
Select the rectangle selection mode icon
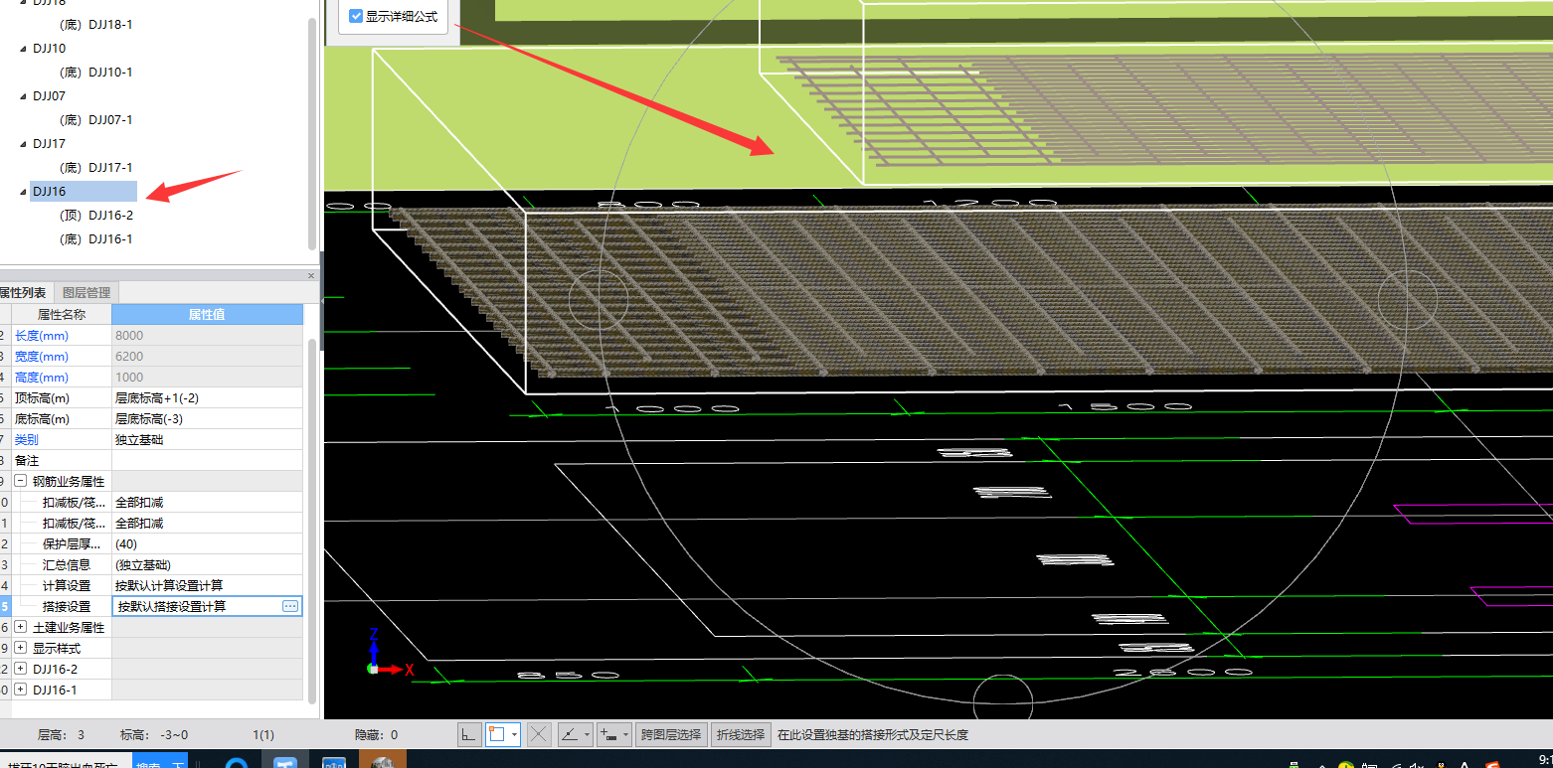[x=497, y=735]
